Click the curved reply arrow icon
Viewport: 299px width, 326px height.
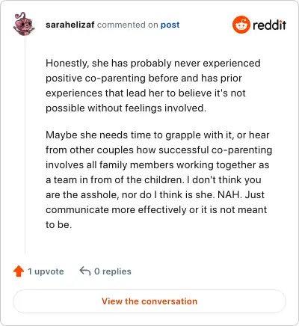pyautogui.click(x=85, y=271)
